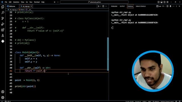182x102 pixels.
Task: Open the Run menu
Action: [x=31, y=2]
